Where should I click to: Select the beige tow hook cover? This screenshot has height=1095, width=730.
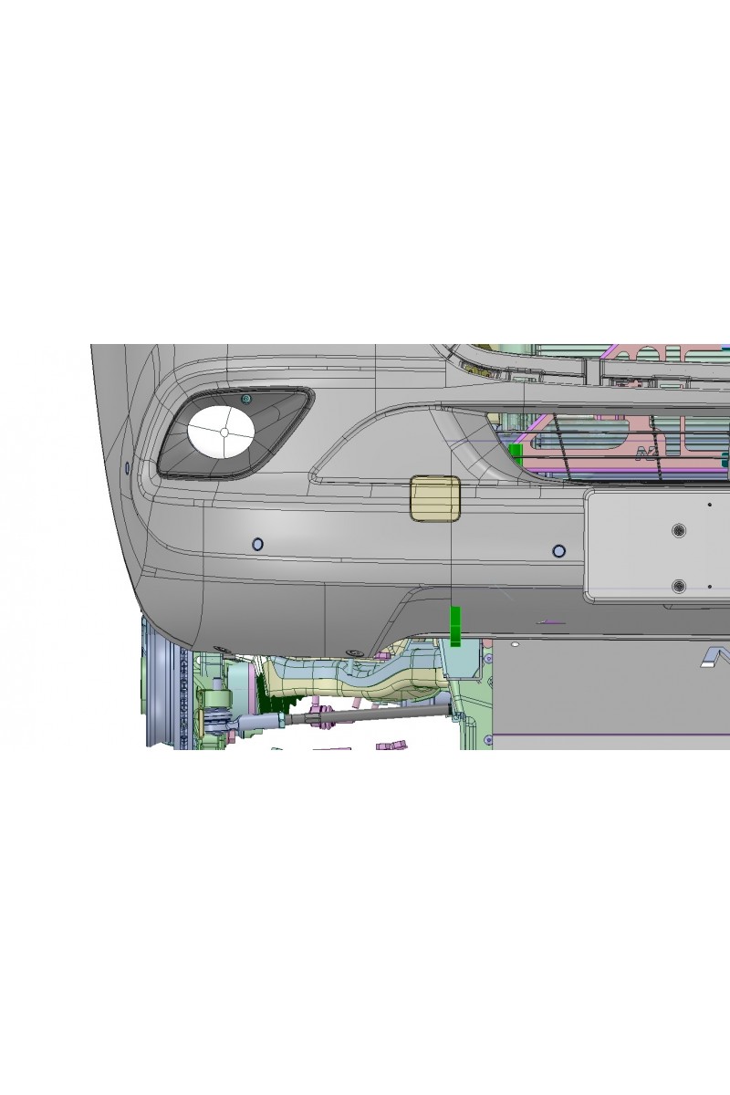click(435, 498)
